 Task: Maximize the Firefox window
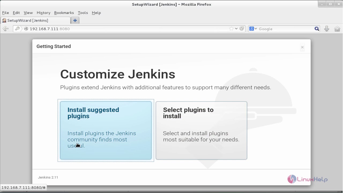click(x=330, y=4)
